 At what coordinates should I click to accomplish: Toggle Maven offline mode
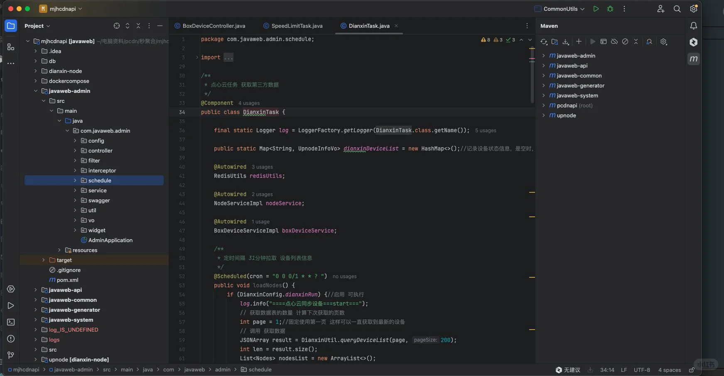click(x=614, y=41)
